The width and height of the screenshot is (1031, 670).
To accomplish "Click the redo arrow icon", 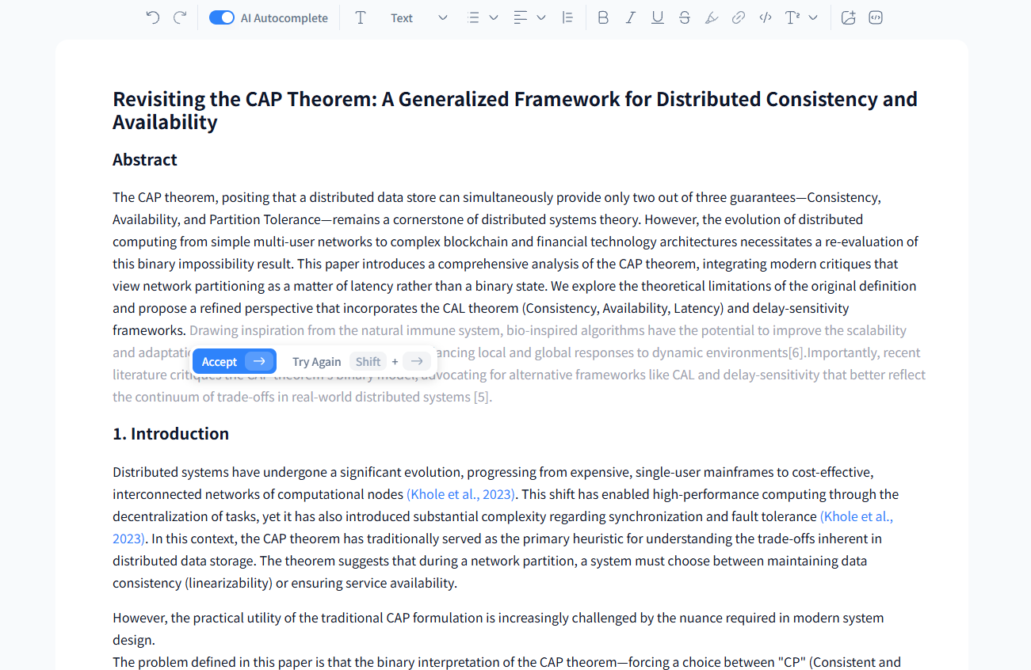I will click(180, 17).
